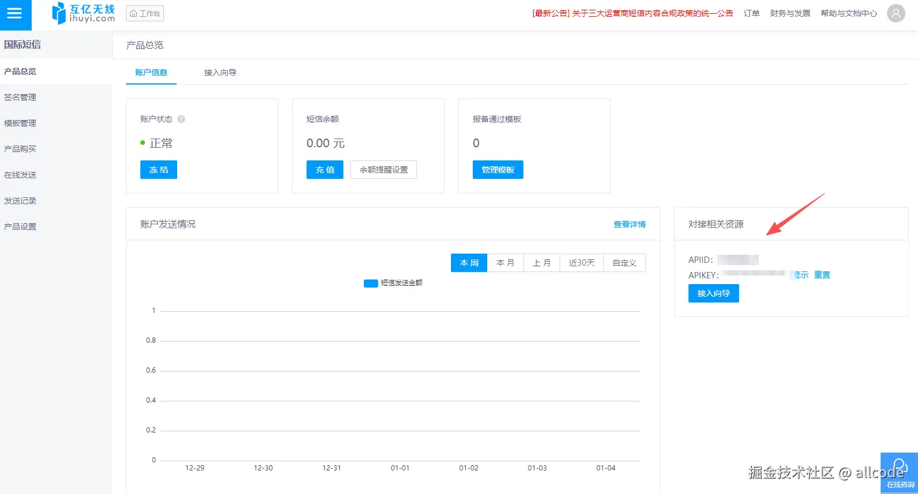Select 产品总览 in the sidebar
918x494 pixels.
pyautogui.click(x=56, y=71)
